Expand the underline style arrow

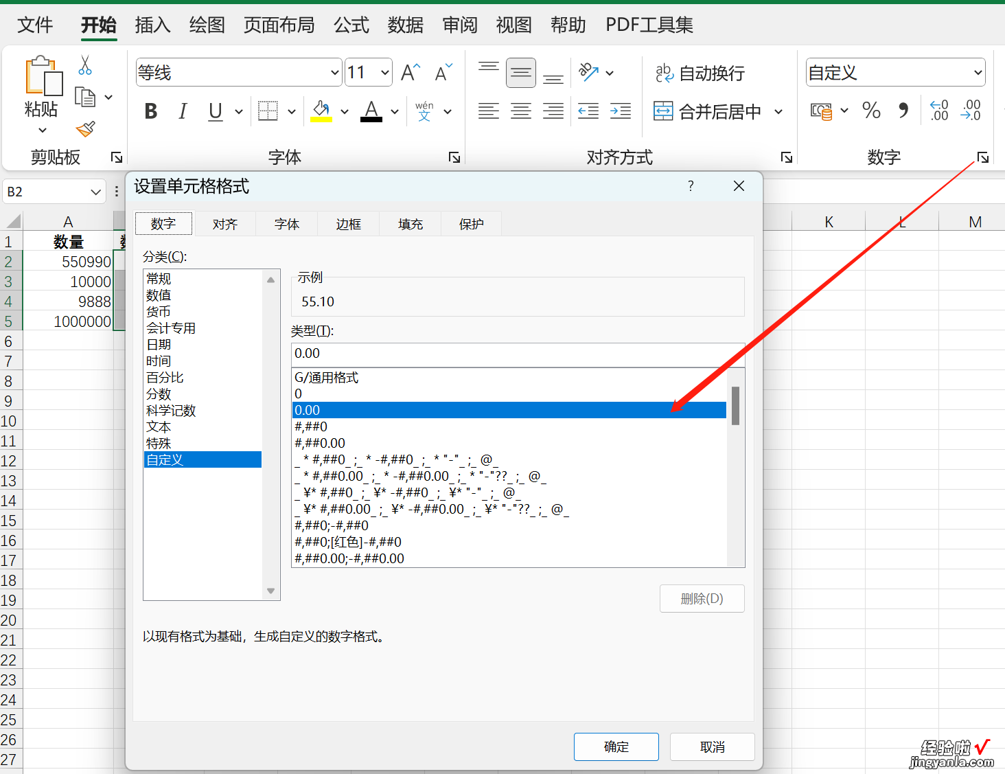coord(239,111)
